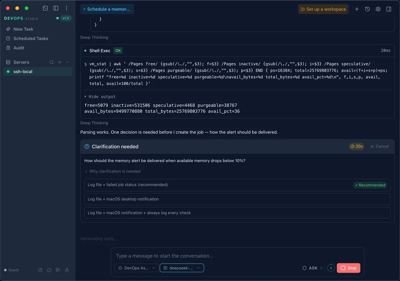Open the deepseek model dropdown
The image size is (400, 281).
(182, 268)
